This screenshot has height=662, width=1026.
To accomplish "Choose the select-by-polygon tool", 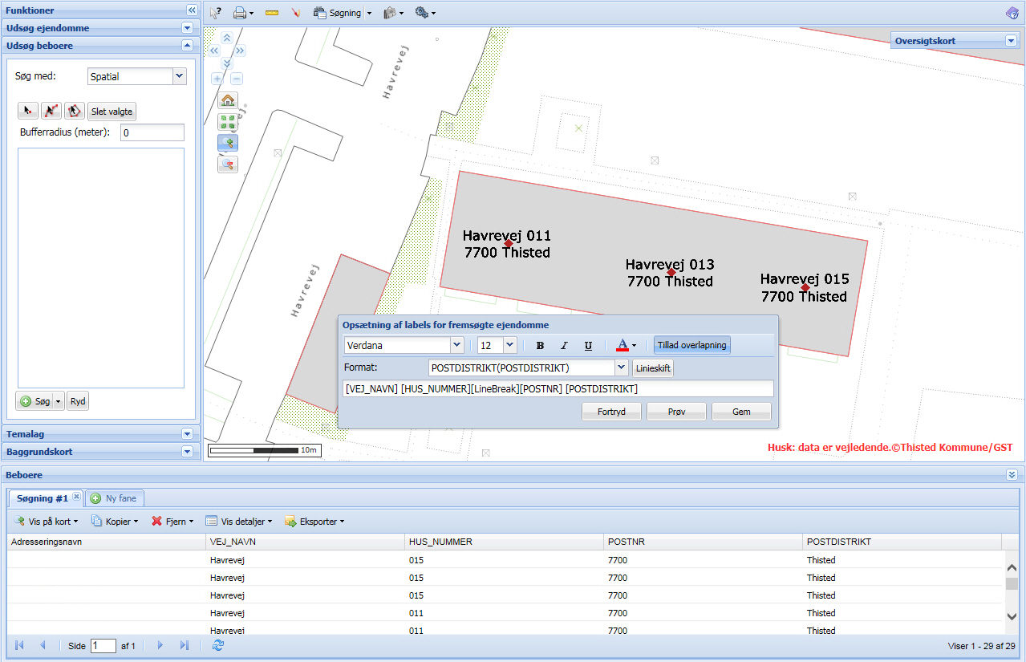I will [75, 111].
